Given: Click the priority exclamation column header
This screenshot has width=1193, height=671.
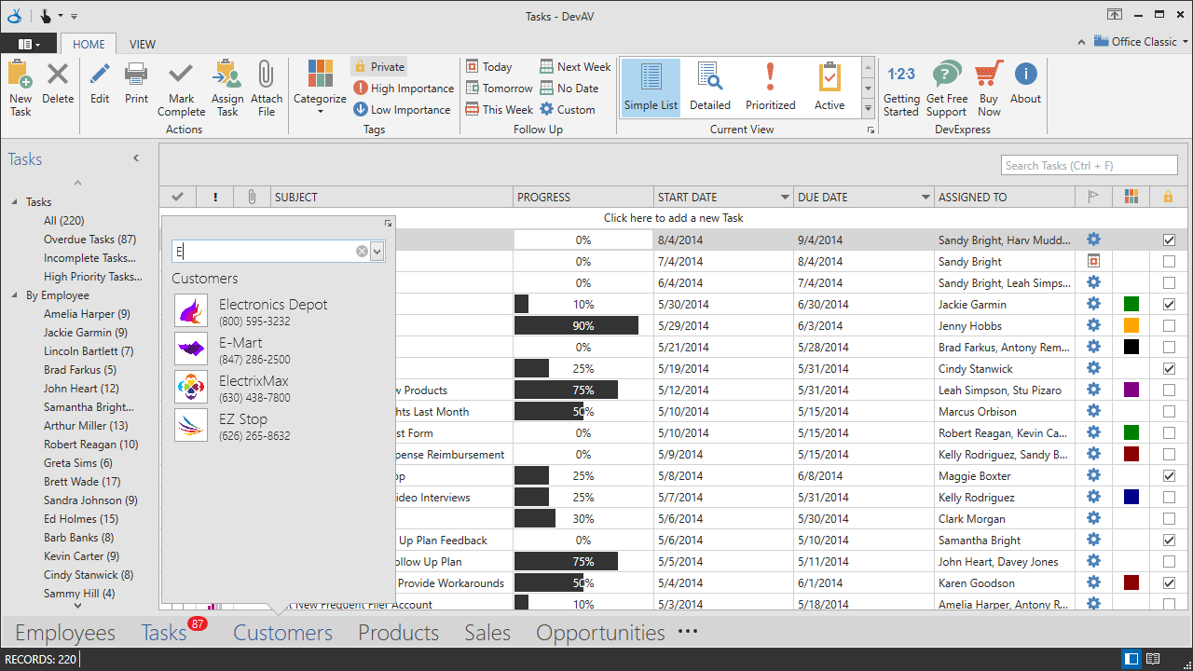Looking at the screenshot, I should pos(215,197).
